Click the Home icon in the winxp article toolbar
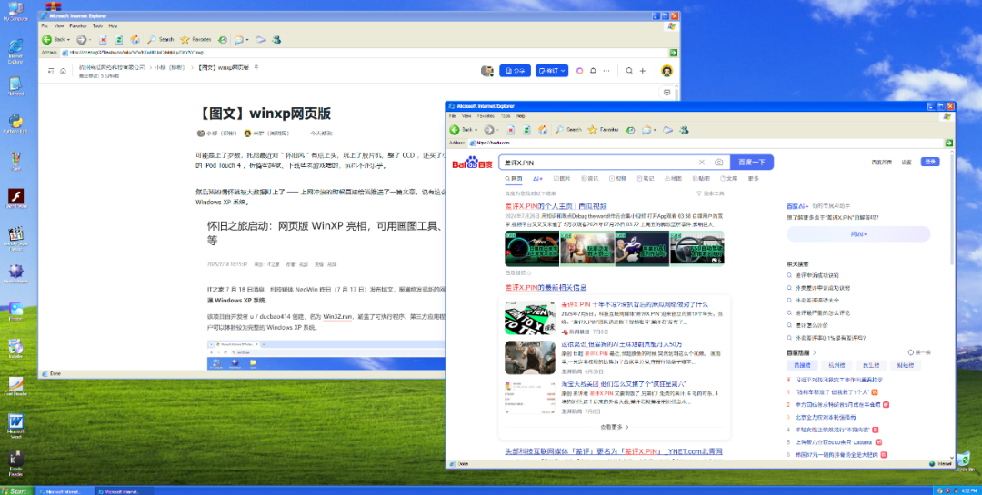 [135, 39]
